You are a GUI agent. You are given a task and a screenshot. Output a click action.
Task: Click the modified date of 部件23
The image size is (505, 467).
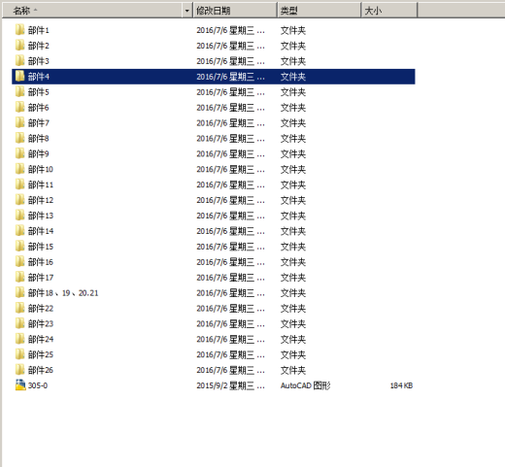click(230, 323)
